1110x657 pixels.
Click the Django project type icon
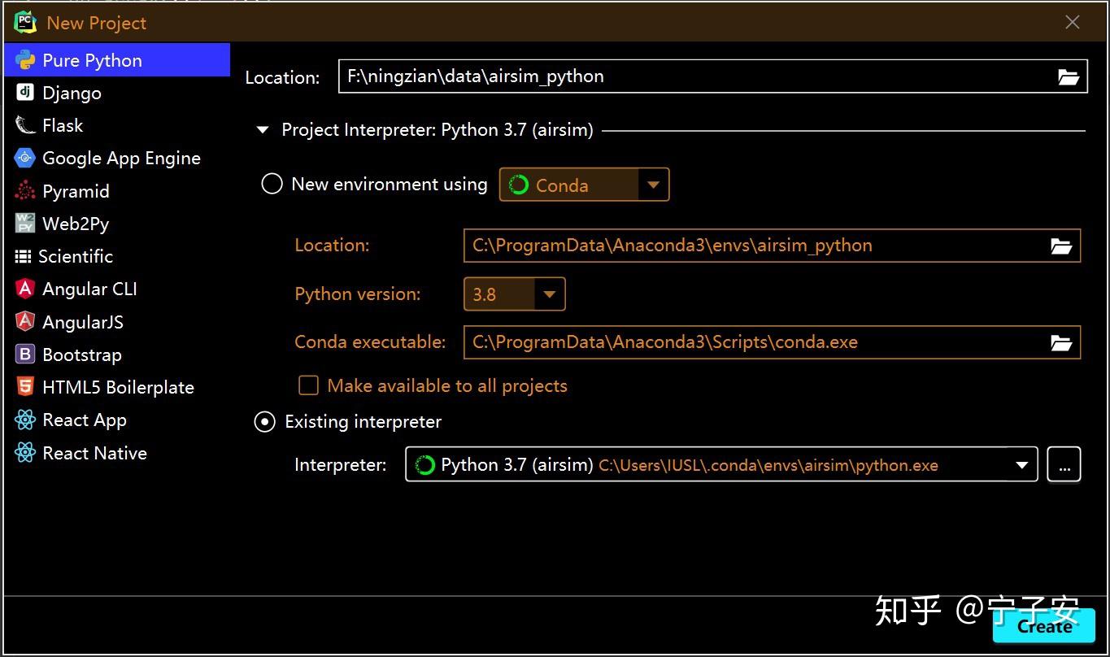tap(24, 92)
